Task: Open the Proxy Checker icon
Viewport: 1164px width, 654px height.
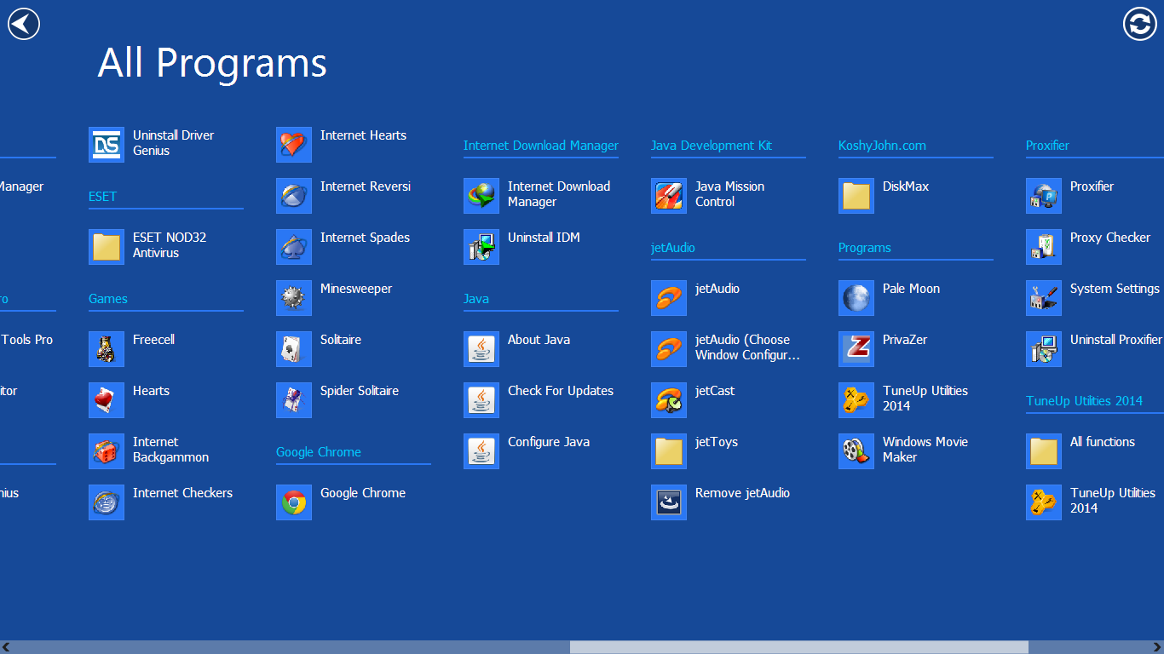Action: tap(1044, 247)
